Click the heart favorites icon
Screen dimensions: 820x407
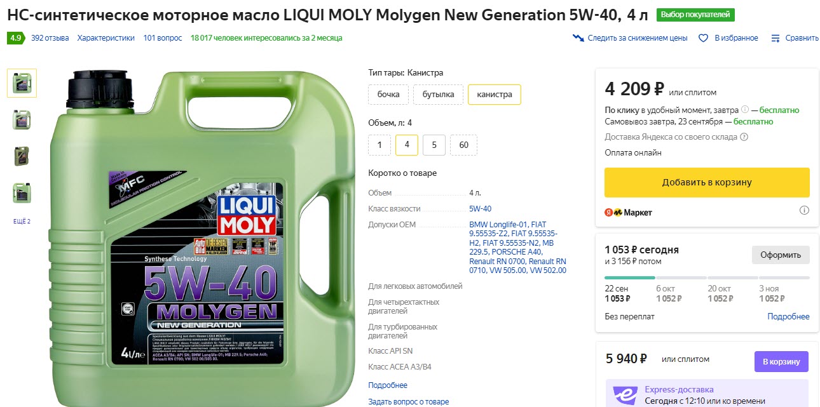[x=703, y=38]
